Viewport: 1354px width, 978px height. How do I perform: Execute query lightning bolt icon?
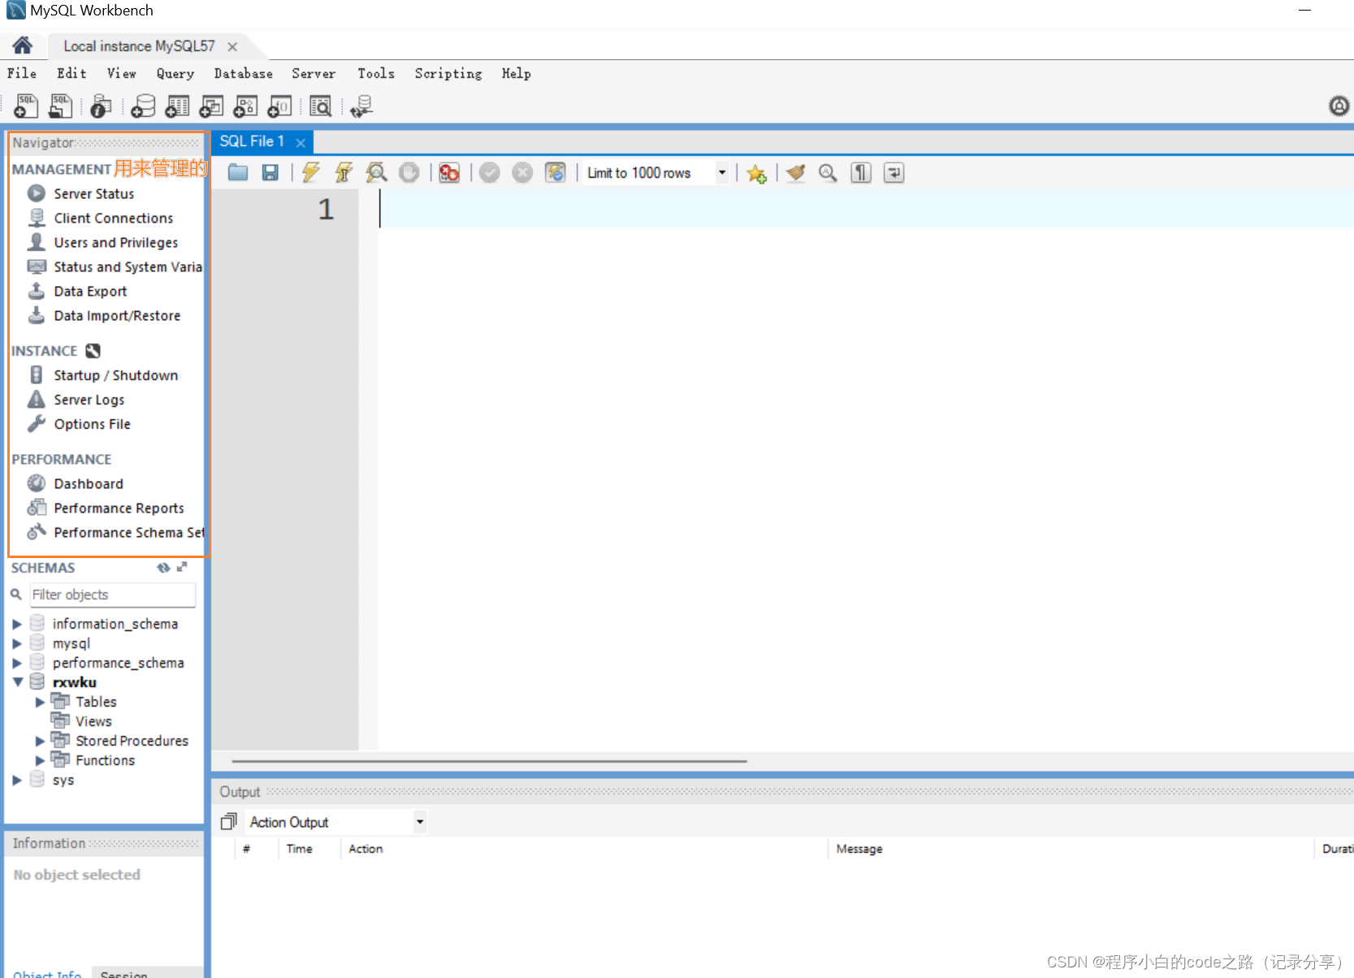[x=311, y=172]
